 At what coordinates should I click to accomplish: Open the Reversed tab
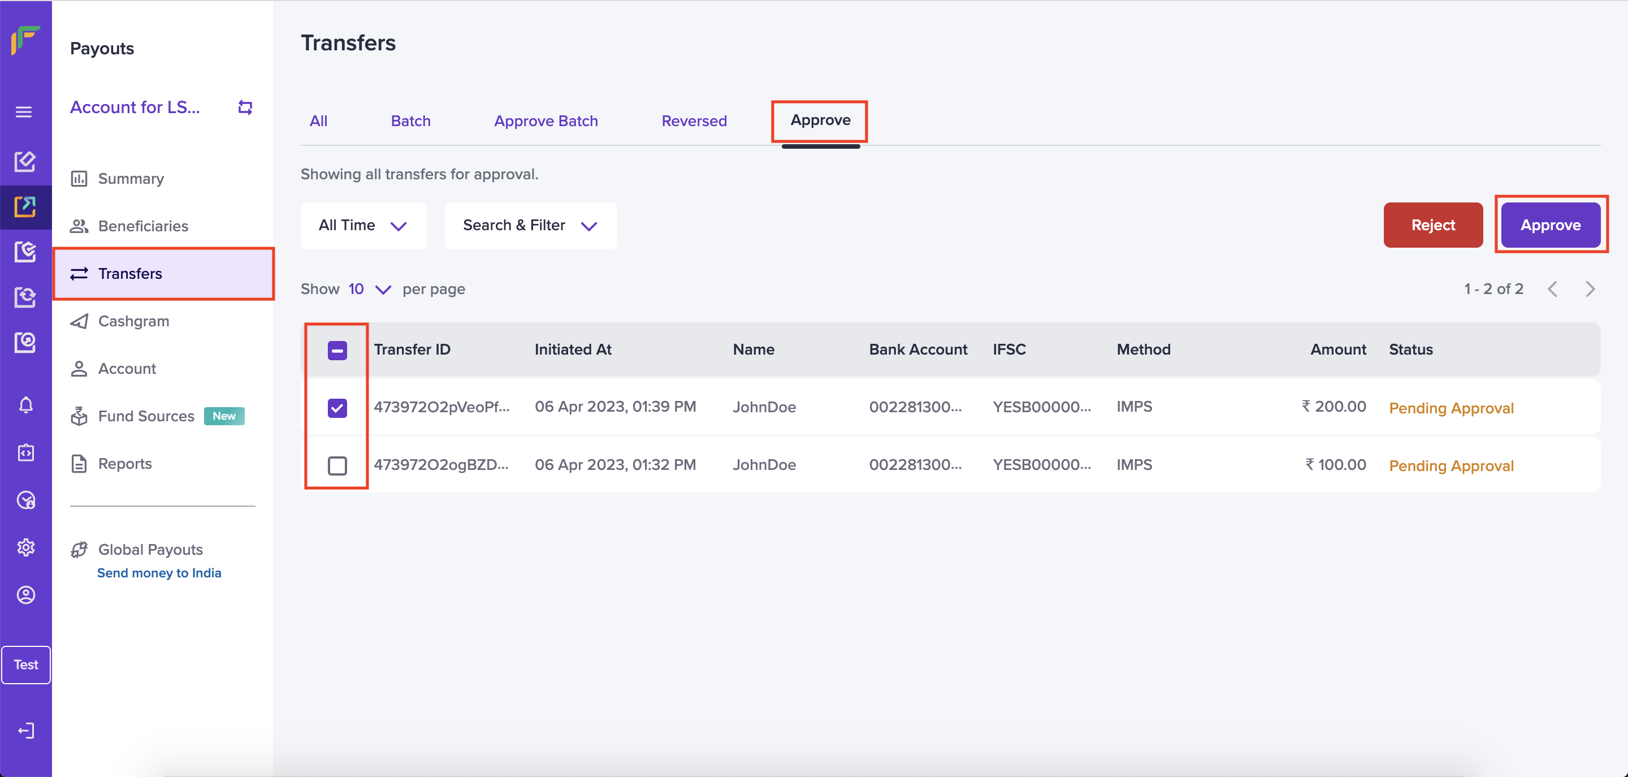pyautogui.click(x=694, y=122)
